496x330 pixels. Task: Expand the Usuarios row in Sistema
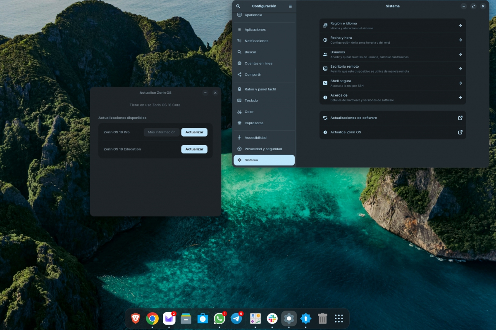pyautogui.click(x=460, y=54)
